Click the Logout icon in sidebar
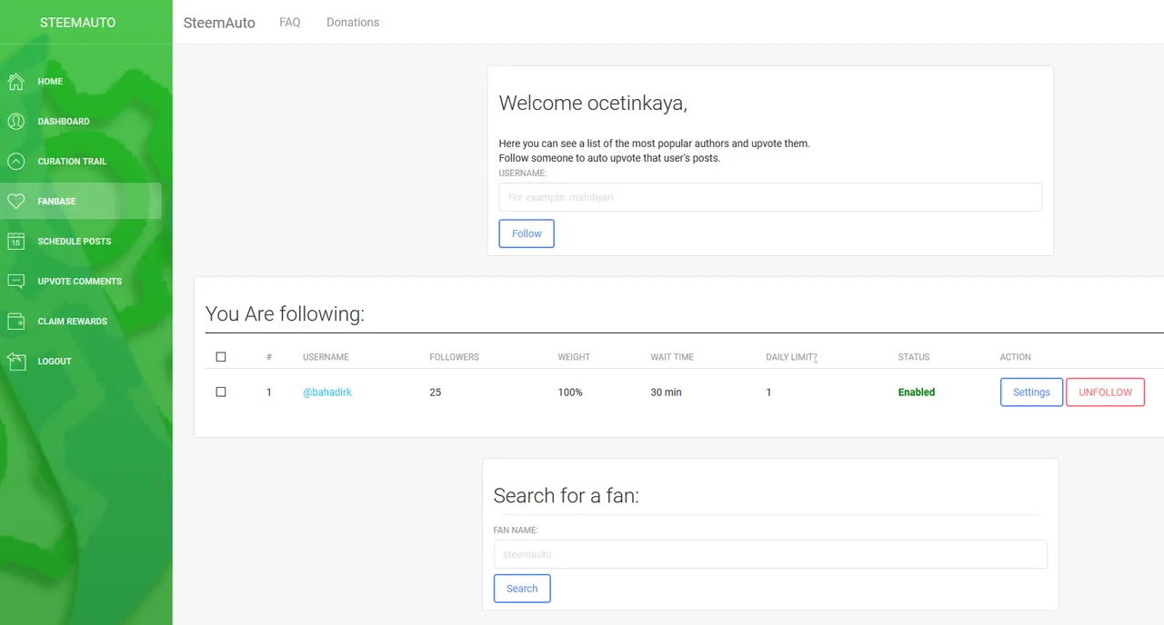This screenshot has height=625, width=1164. click(x=15, y=362)
